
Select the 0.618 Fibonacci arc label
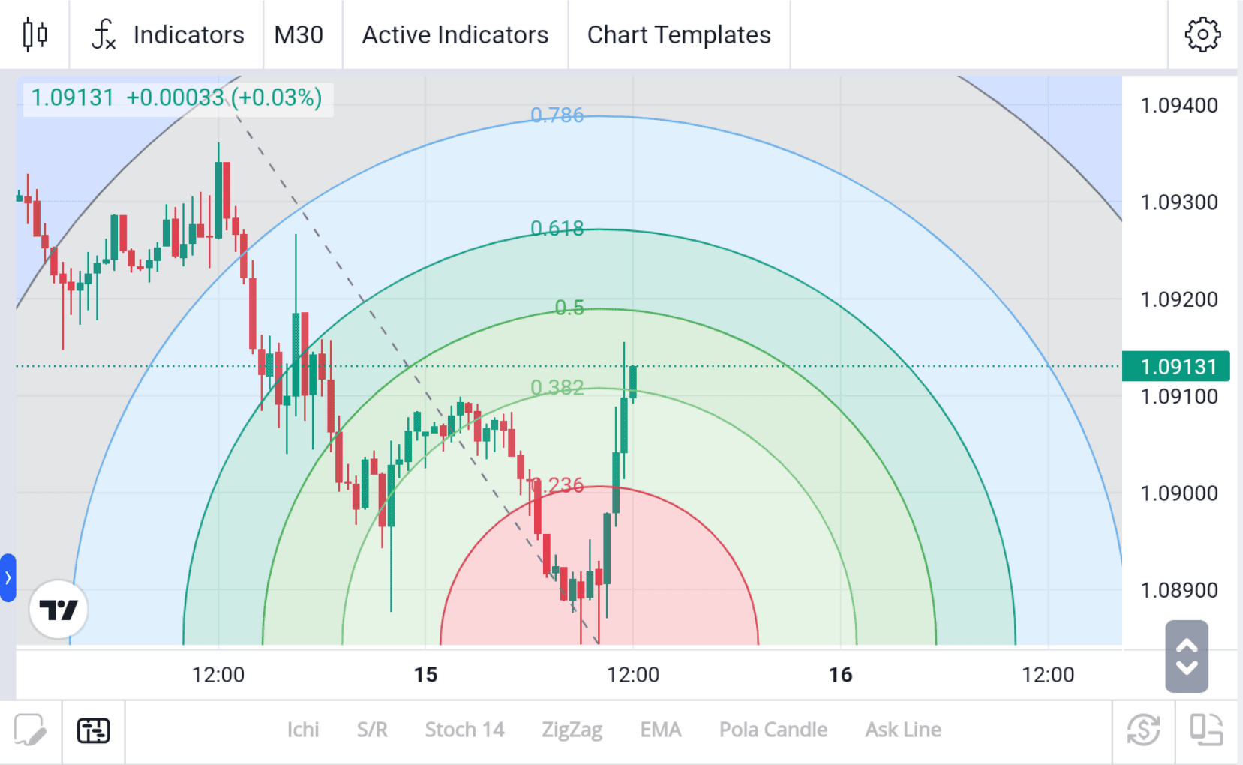point(557,228)
